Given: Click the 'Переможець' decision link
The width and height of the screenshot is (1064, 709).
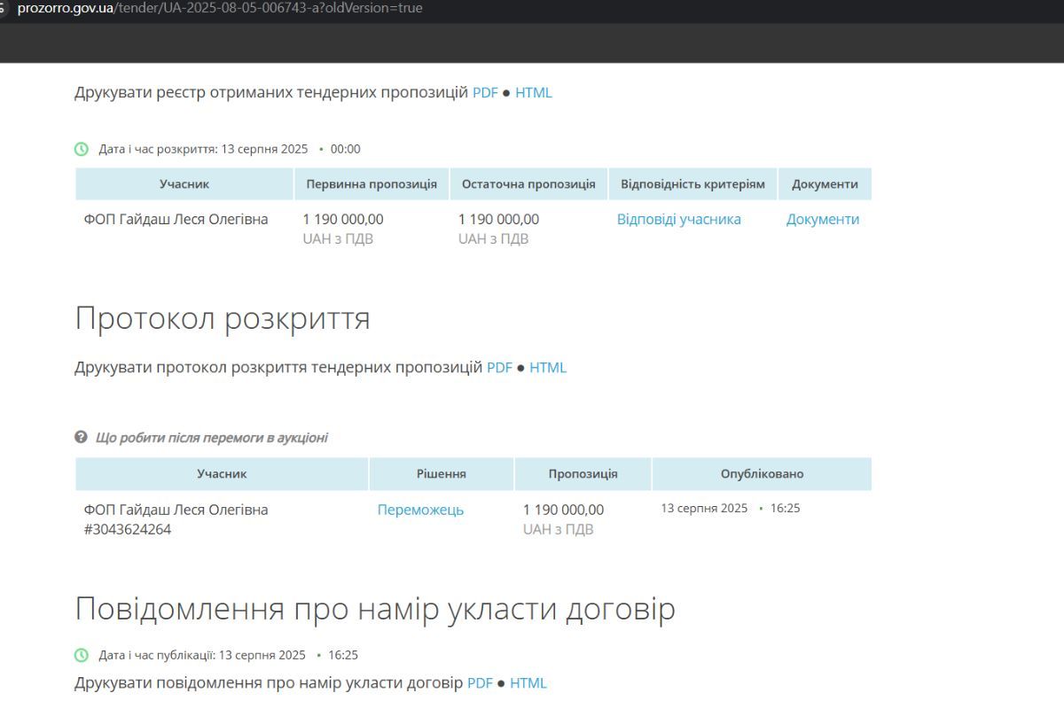Looking at the screenshot, I should [x=420, y=510].
